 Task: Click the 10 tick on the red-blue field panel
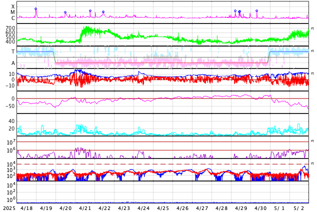(x=11, y=74)
